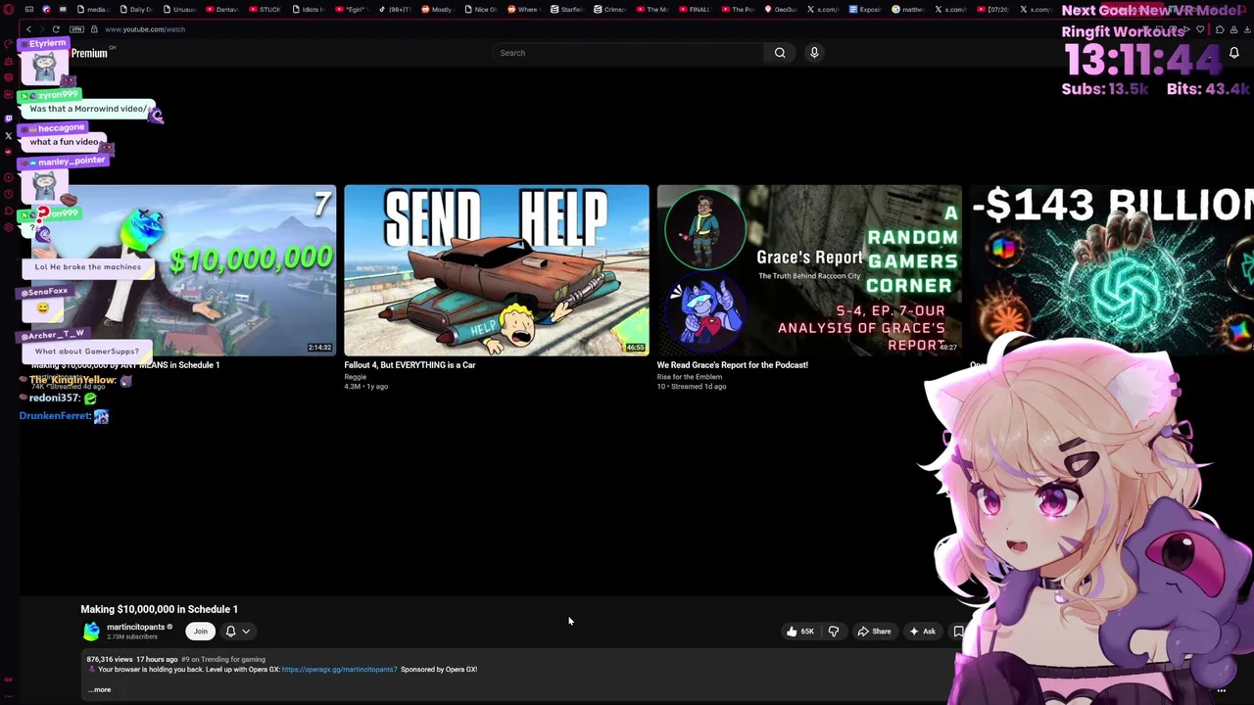Click the heart icon in browser toolbar

(1200, 29)
